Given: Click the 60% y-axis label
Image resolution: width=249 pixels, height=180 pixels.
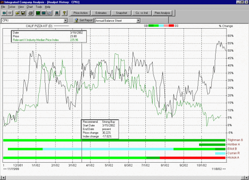Looking at the screenshot, I should (230, 36).
